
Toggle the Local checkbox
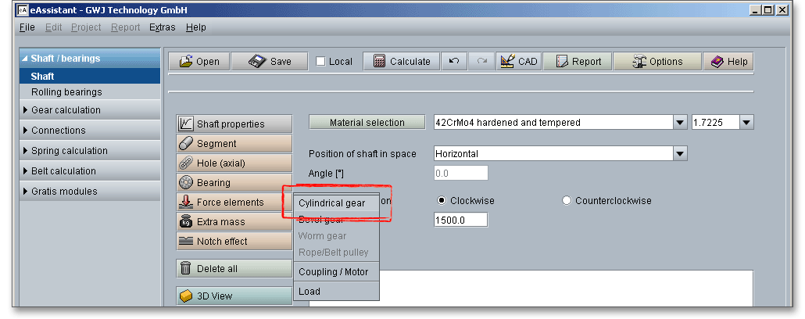pyautogui.click(x=321, y=62)
